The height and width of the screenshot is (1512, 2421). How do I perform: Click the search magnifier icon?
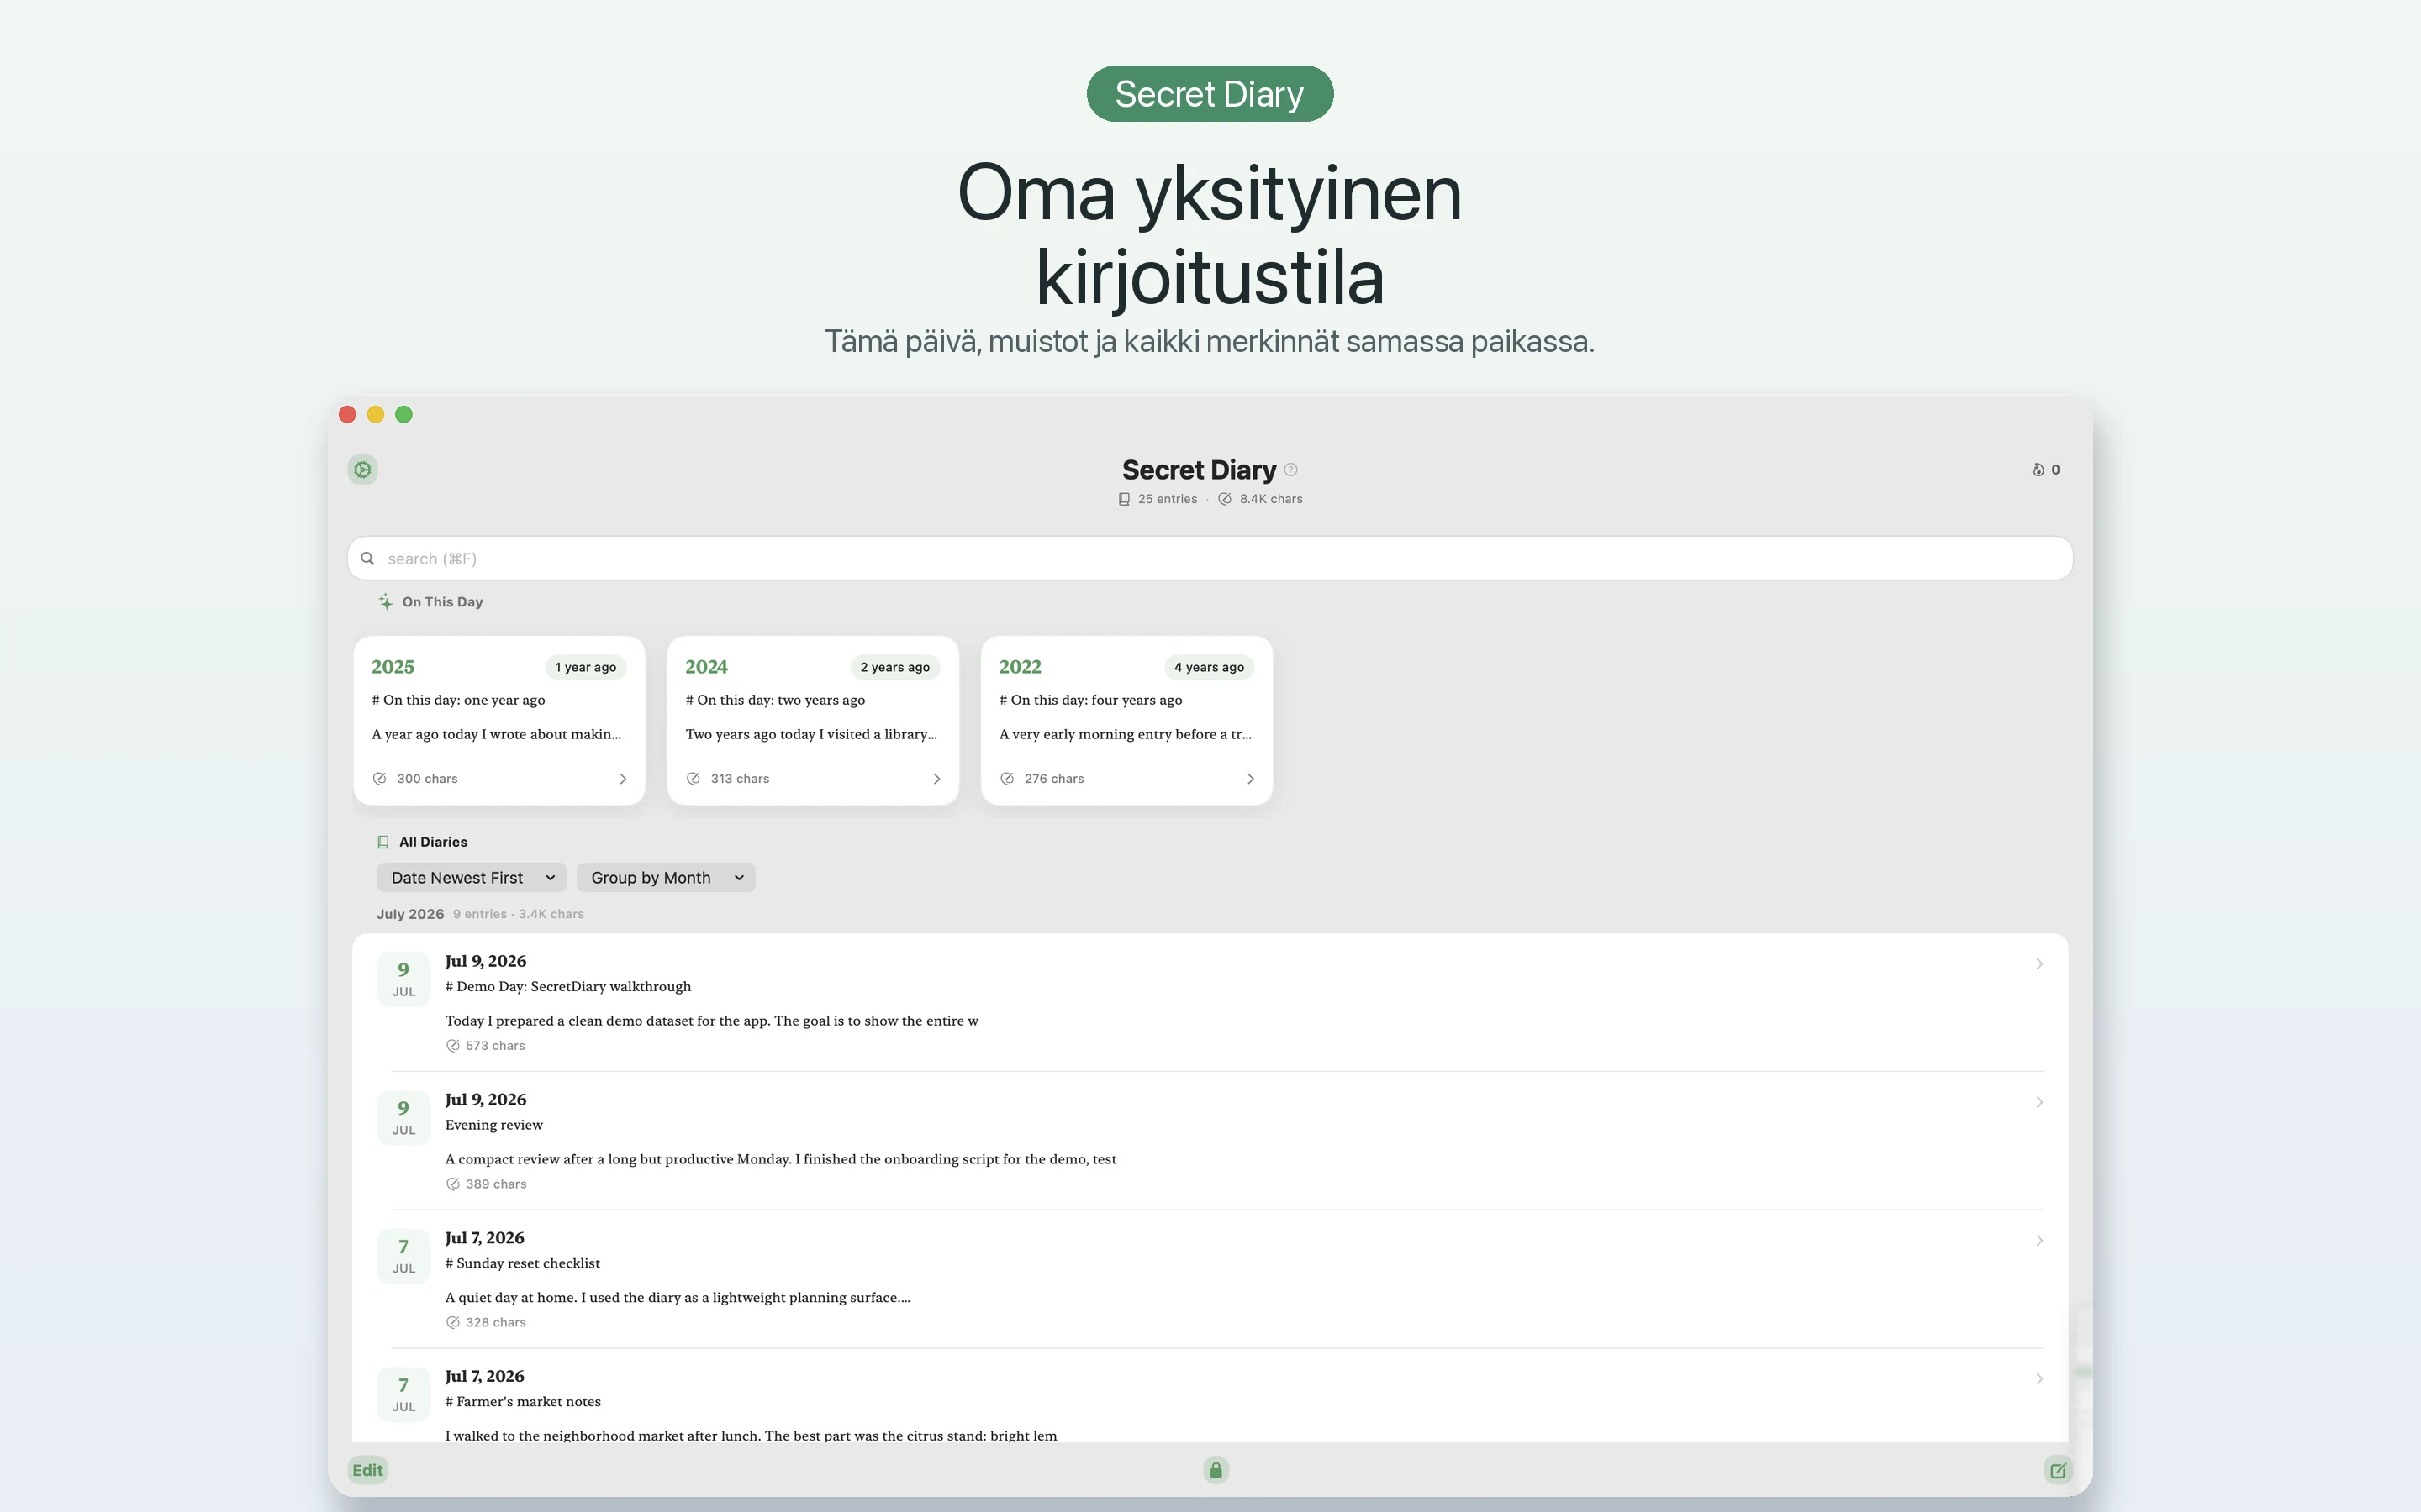367,558
